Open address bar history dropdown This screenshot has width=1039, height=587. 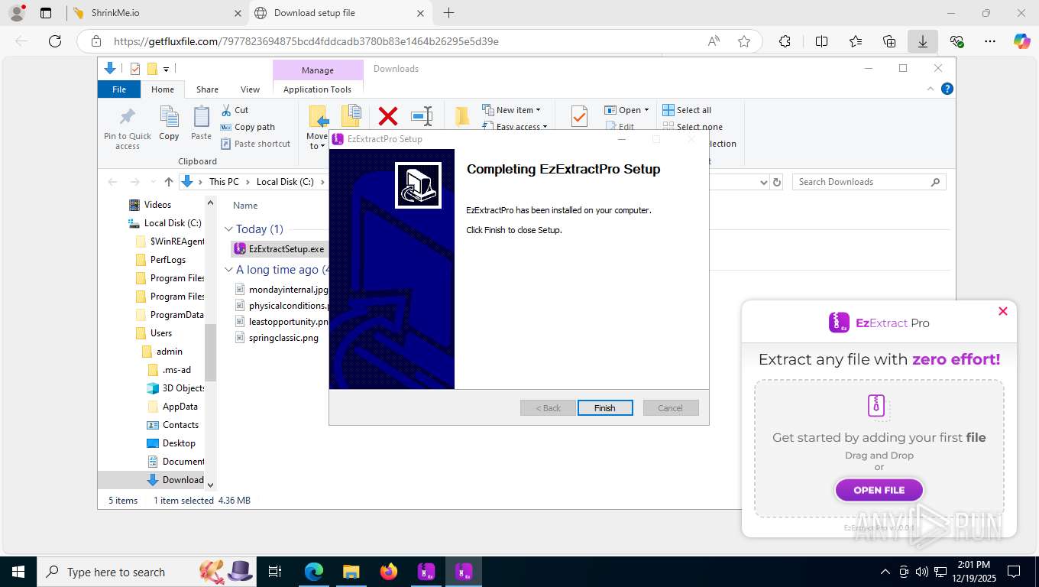coord(763,182)
